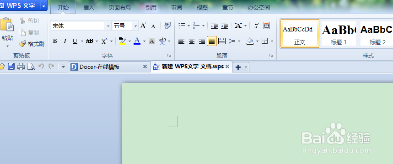Viewport: 393px width, 164px height.
Task: Switch to the 审阅 tab
Action: 177,7
